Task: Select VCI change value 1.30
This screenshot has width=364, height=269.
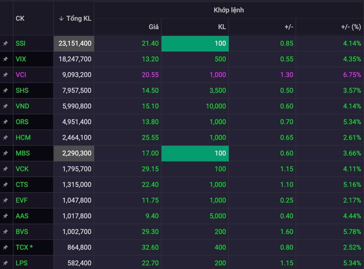Action: tap(287, 75)
